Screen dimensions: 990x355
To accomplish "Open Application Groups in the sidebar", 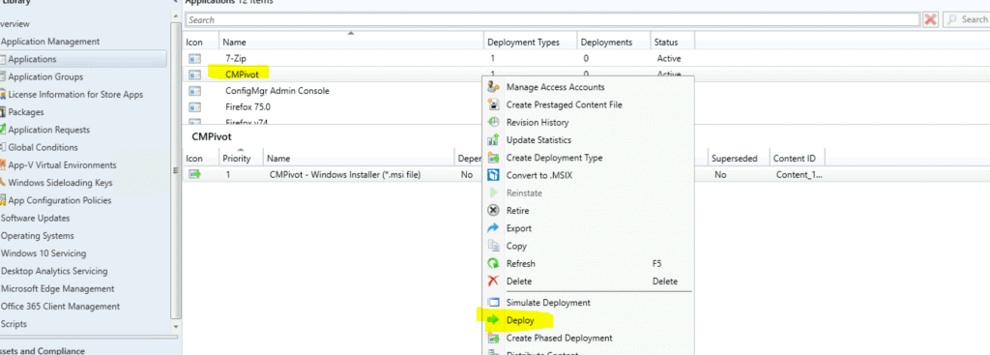I will [x=45, y=77].
